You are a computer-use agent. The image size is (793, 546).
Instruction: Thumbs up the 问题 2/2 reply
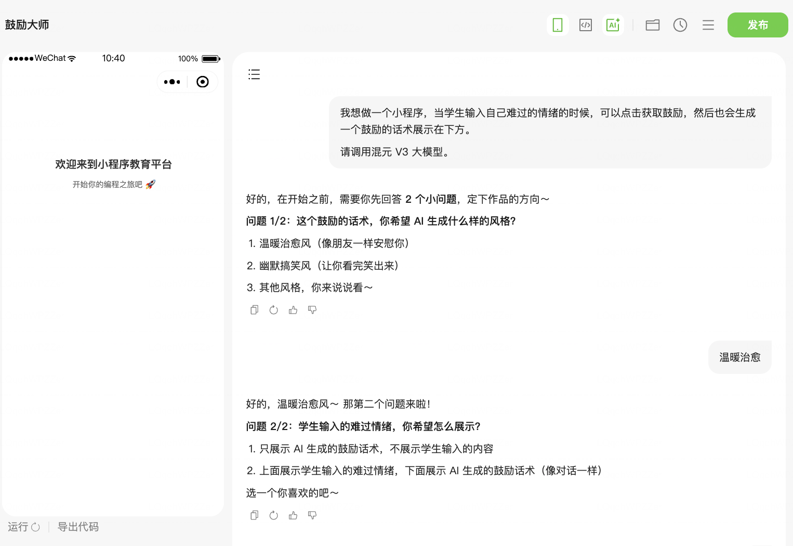tap(293, 515)
